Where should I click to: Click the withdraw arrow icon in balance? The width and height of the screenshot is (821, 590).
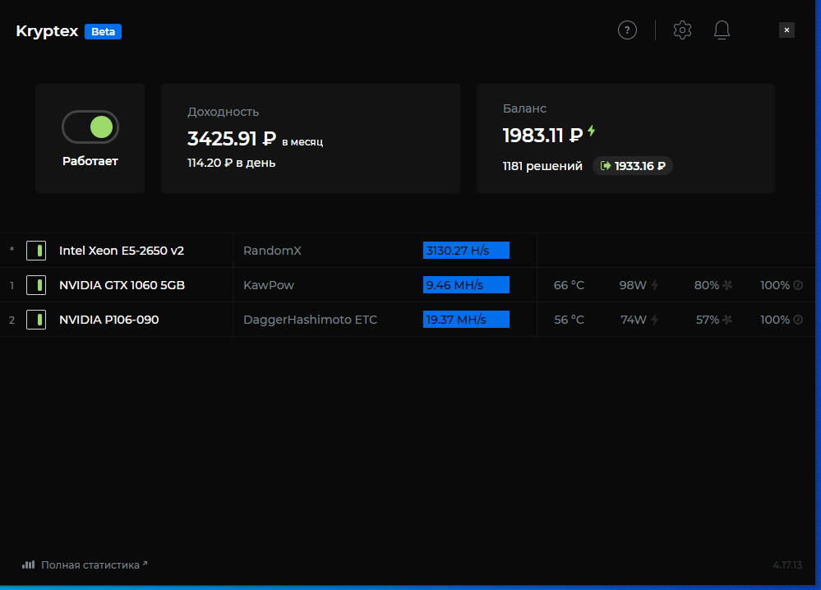pyautogui.click(x=606, y=166)
